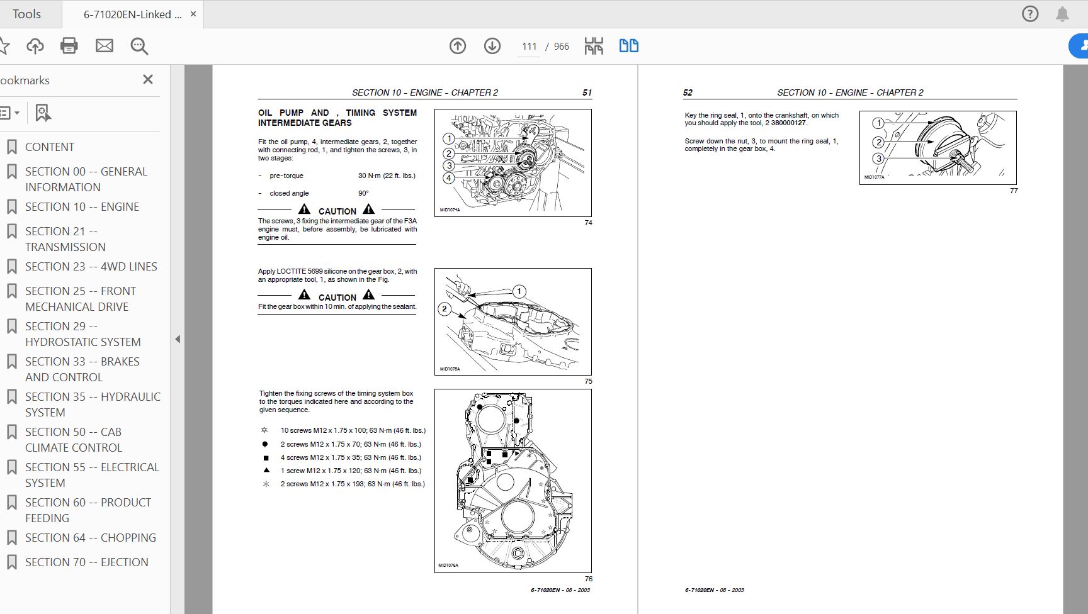Click bookmark icon beside SECTION 70 -- EJECTION
This screenshot has width=1088, height=614.
point(11,562)
